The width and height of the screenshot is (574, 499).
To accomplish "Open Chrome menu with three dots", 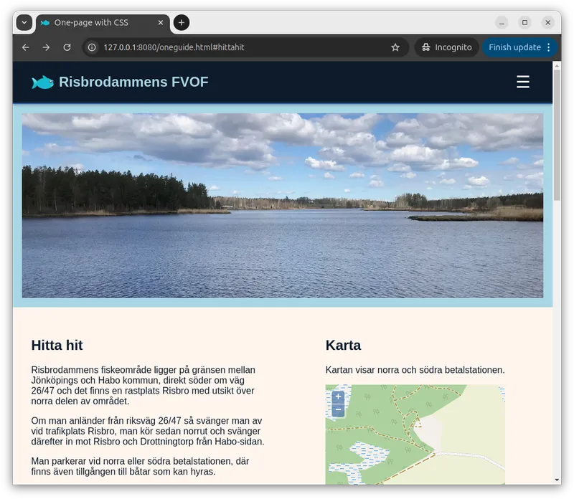I will [x=549, y=47].
